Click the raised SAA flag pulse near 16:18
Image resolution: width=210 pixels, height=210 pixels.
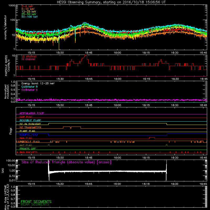click(152, 138)
